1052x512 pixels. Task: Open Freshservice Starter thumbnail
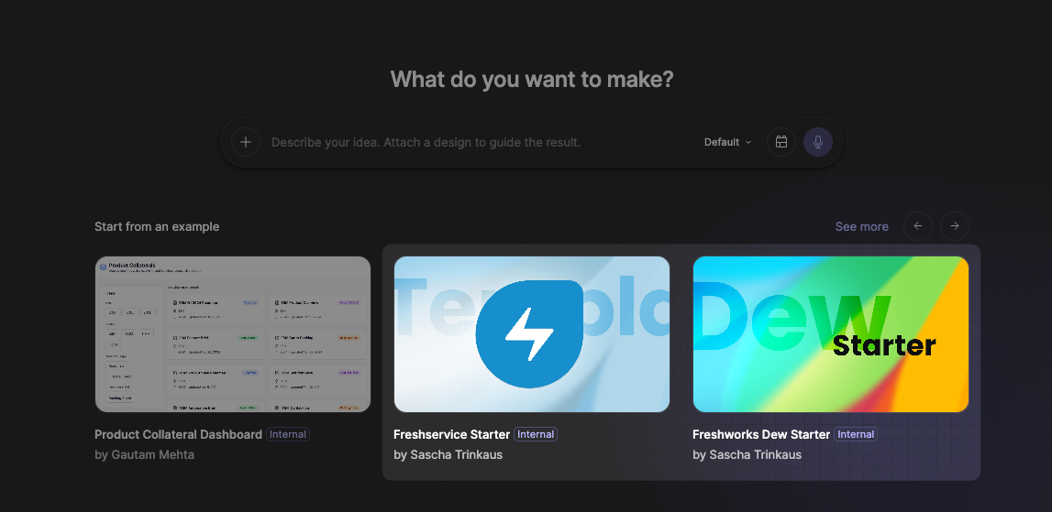[x=531, y=333]
